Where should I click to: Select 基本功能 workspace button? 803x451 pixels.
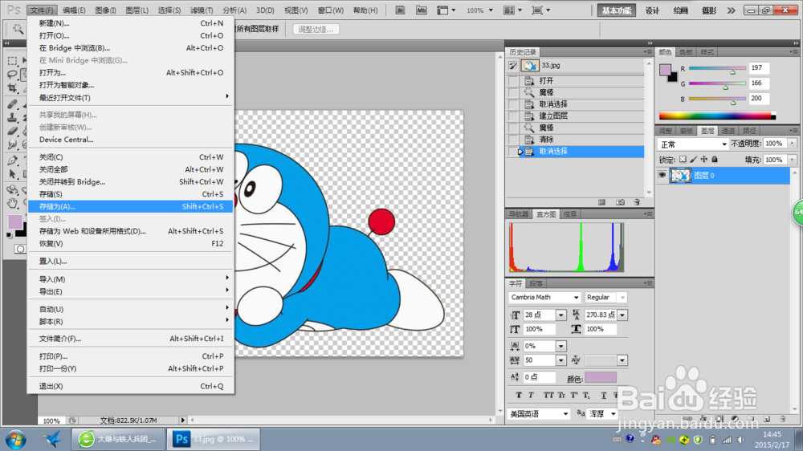click(x=616, y=10)
